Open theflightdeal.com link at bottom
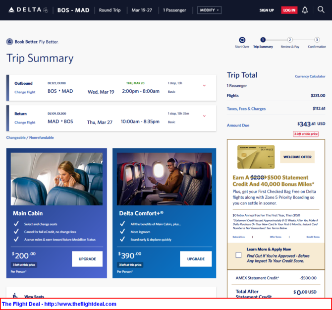The width and height of the screenshot is (332, 310). pyautogui.click(x=80, y=304)
